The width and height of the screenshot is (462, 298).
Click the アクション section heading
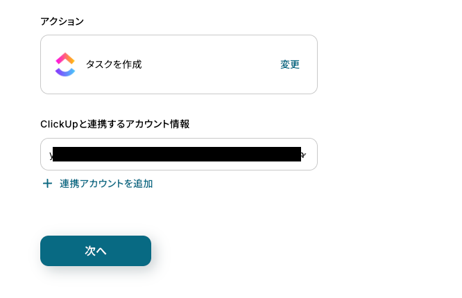62,21
